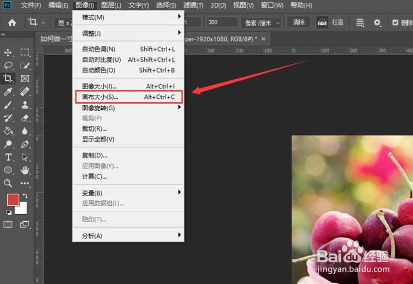This screenshot has height=284, width=413.
Task: Select the History Brush tool
Action: point(8,118)
